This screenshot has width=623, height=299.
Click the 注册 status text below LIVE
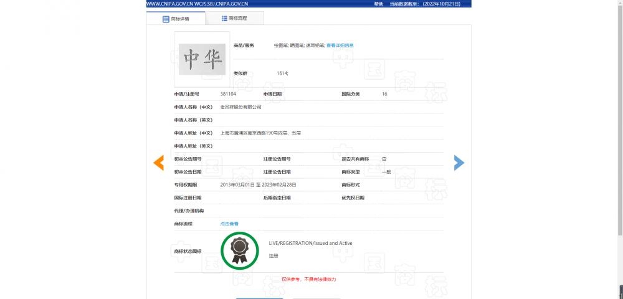tap(273, 256)
